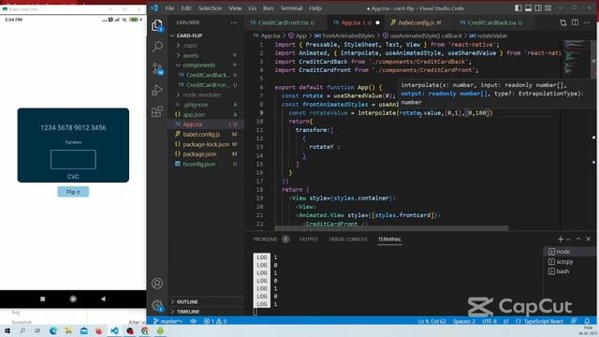Viewport: 599px width, 337px height.
Task: Click the master branch status bar item
Action: [168, 321]
